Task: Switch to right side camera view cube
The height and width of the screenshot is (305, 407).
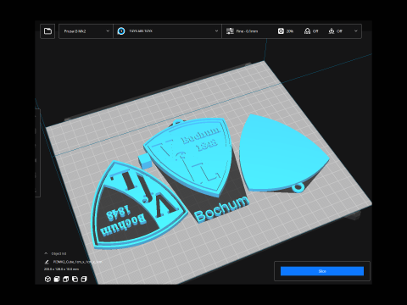Action: click(x=84, y=279)
